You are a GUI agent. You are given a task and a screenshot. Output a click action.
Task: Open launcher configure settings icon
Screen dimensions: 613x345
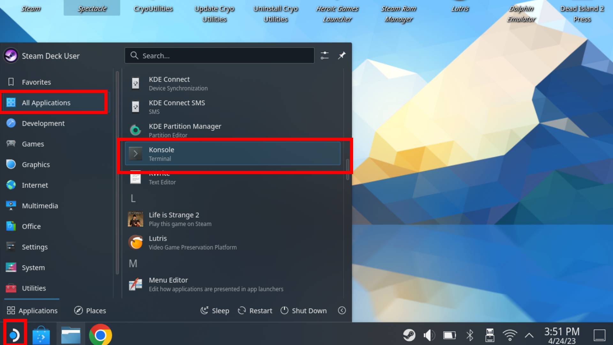(324, 56)
